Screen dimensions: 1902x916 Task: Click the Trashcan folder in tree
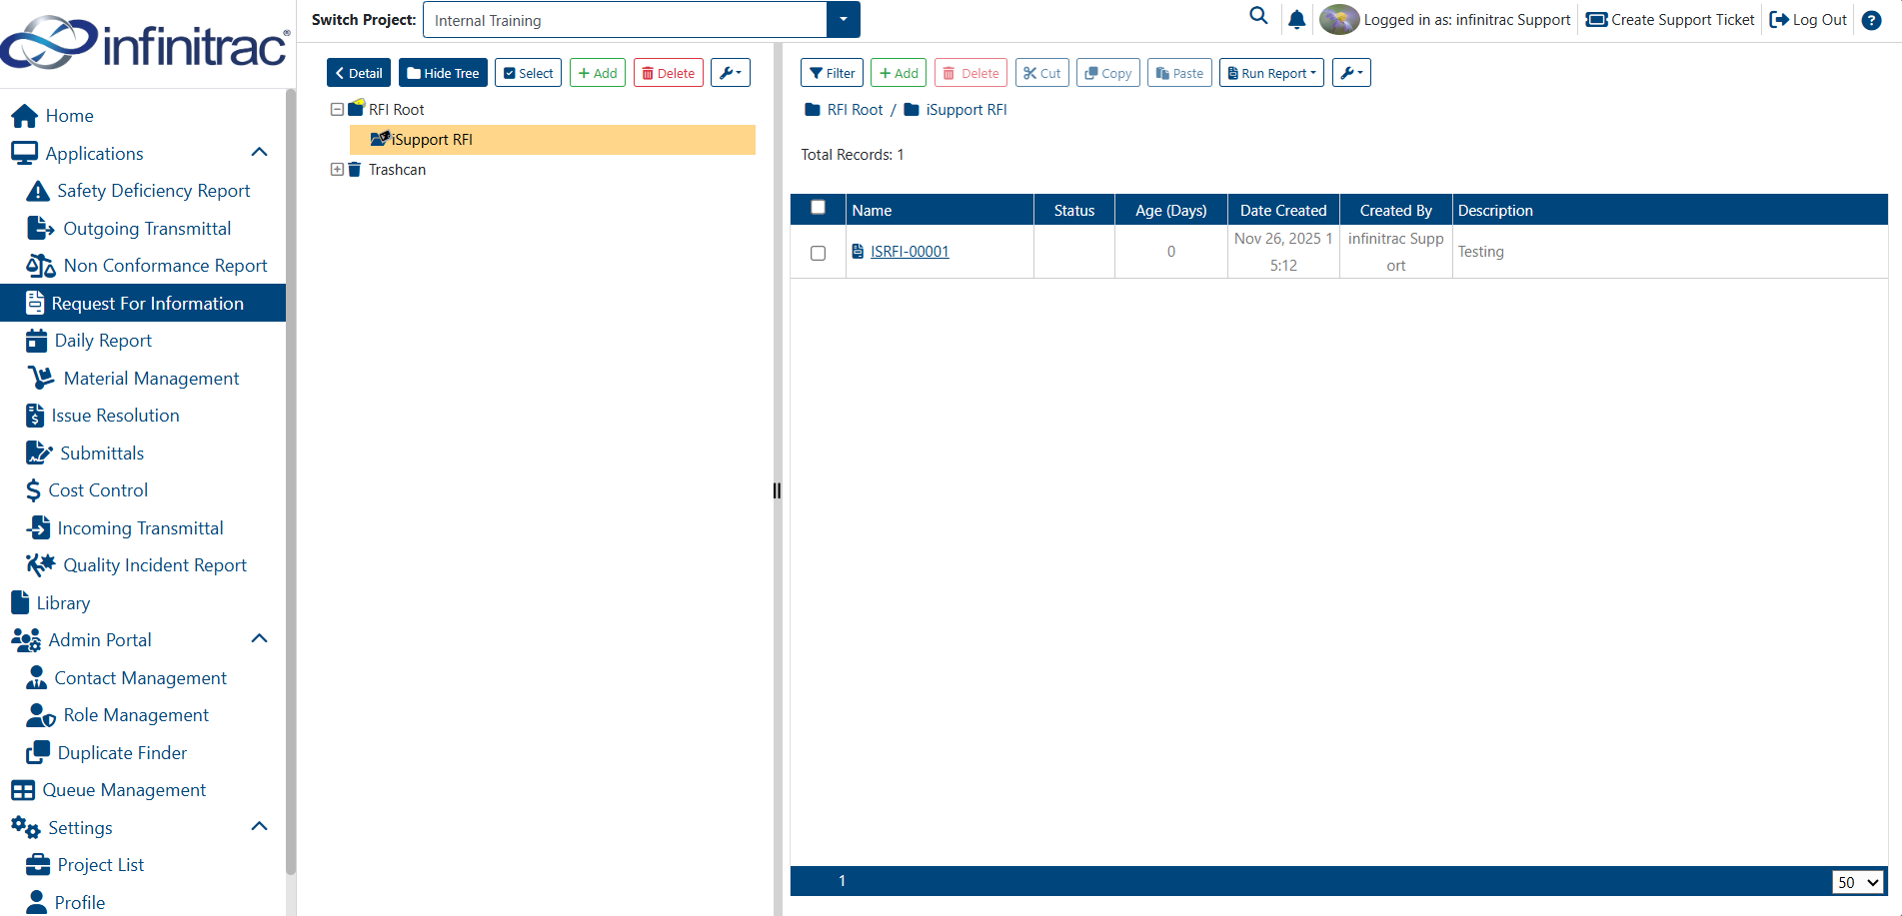[397, 170]
